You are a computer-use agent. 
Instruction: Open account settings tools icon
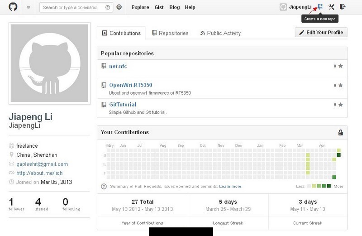point(331,7)
